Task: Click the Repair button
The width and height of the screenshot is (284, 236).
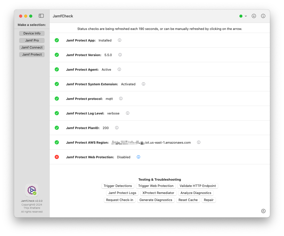Action: click(x=209, y=200)
